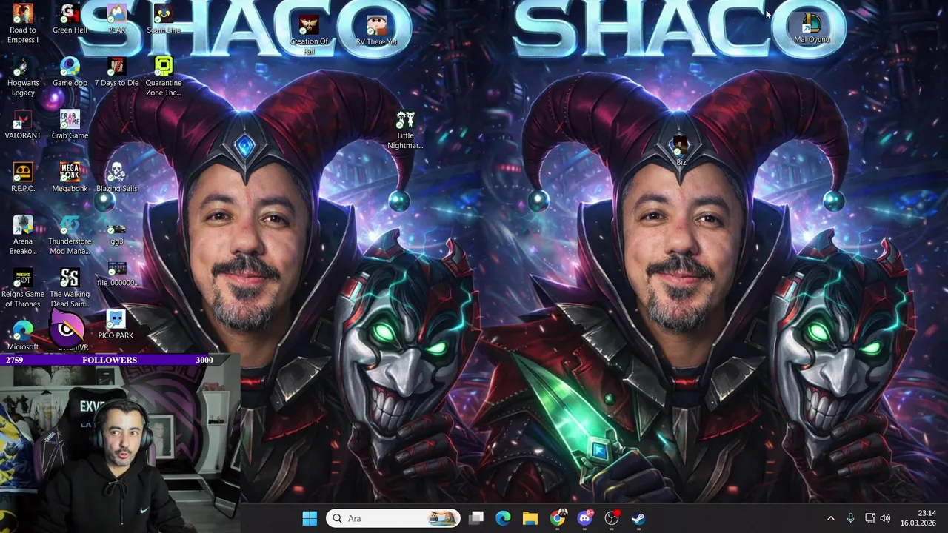Select the 7 Days to Die icon
Image resolution: width=948 pixels, height=533 pixels.
click(x=116, y=72)
